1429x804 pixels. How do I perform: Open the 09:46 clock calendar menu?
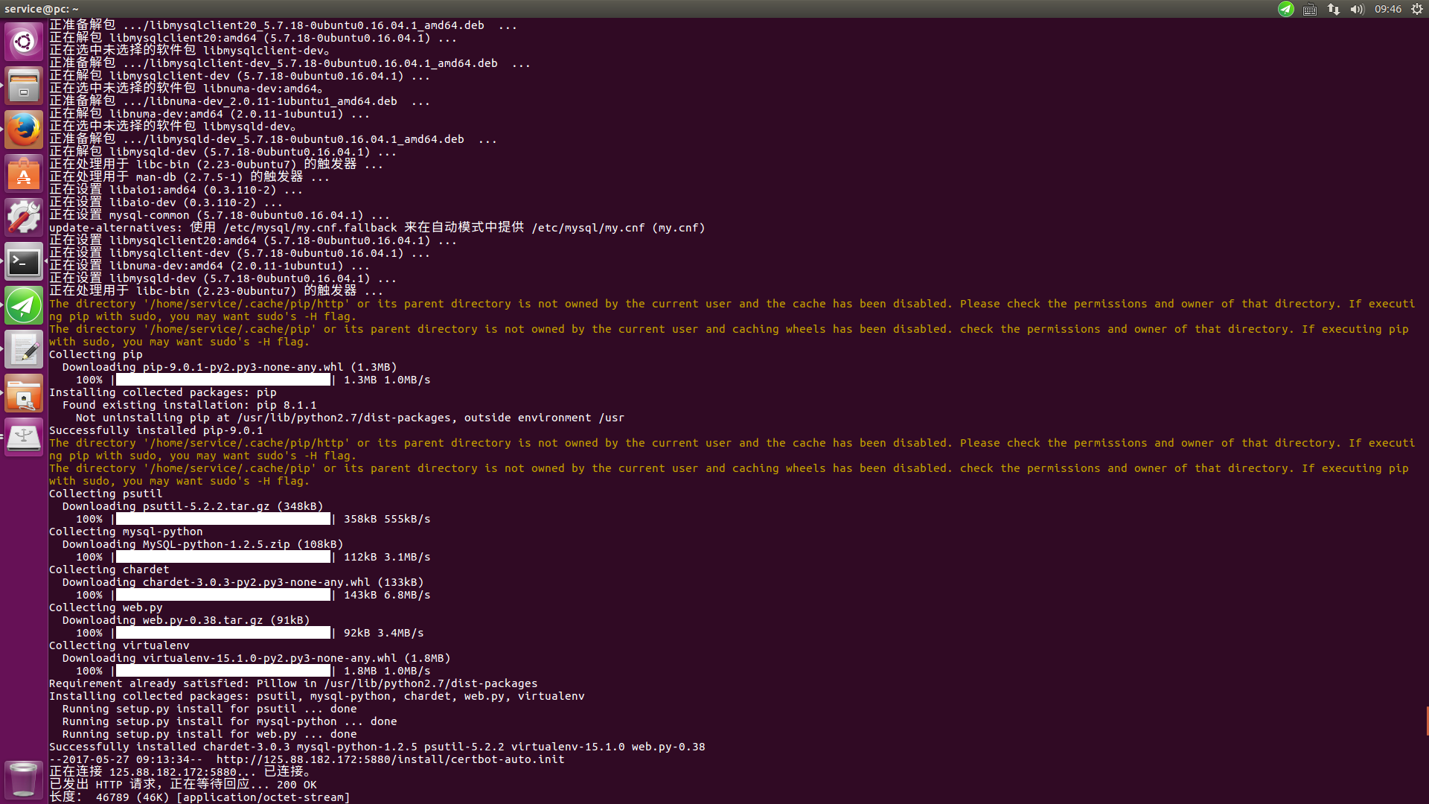tap(1388, 9)
